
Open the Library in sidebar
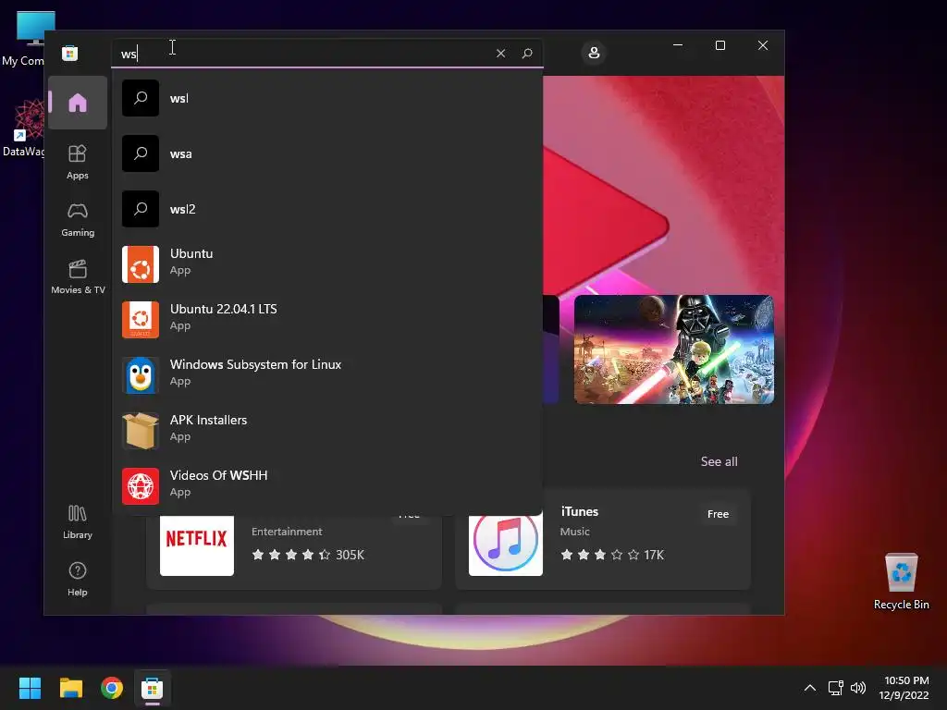78,521
